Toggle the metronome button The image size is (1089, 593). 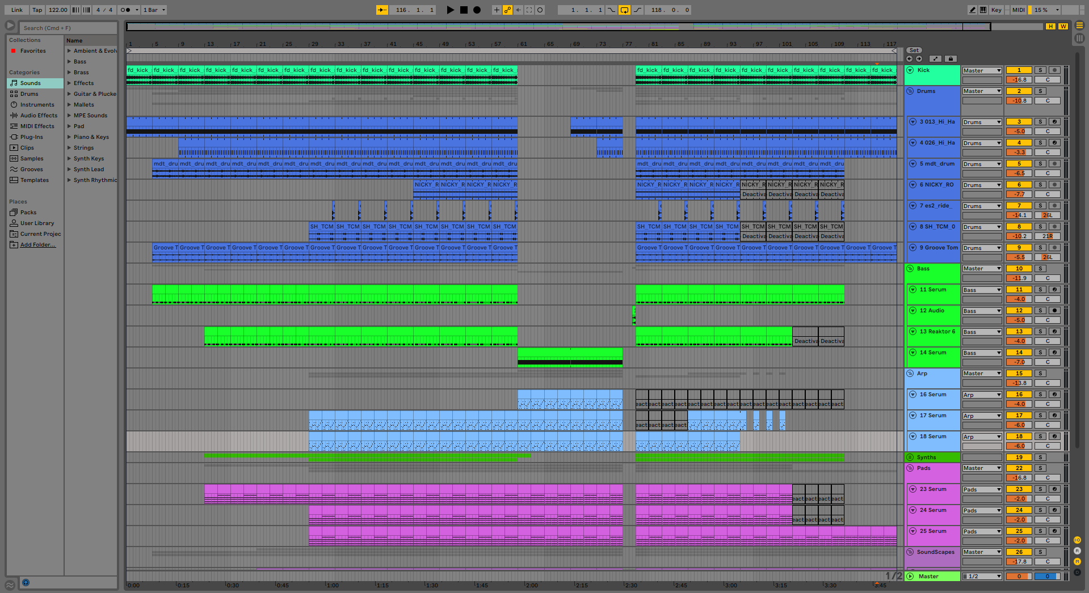[x=126, y=10]
